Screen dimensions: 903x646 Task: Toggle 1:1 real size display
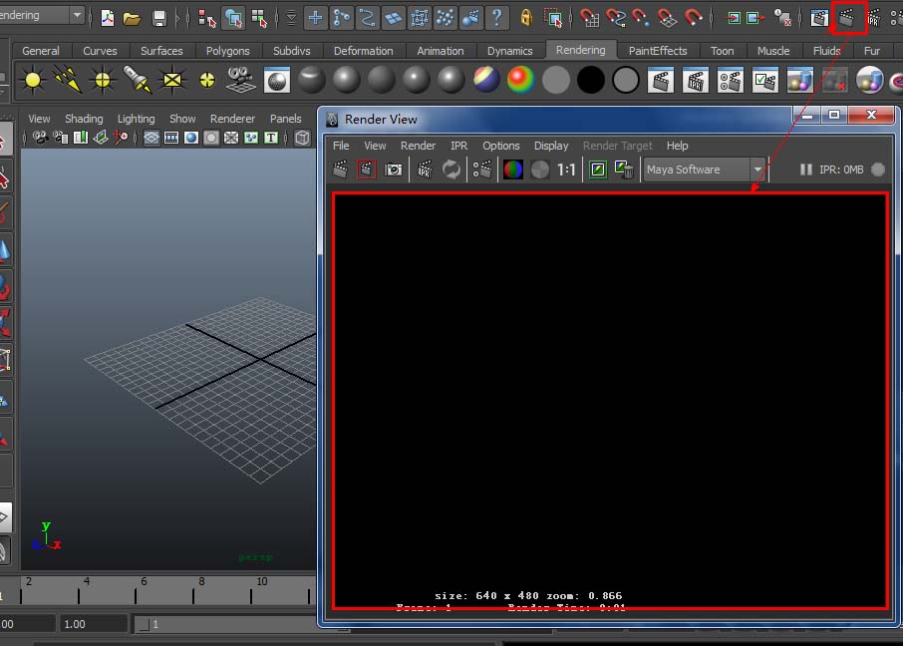coord(566,169)
